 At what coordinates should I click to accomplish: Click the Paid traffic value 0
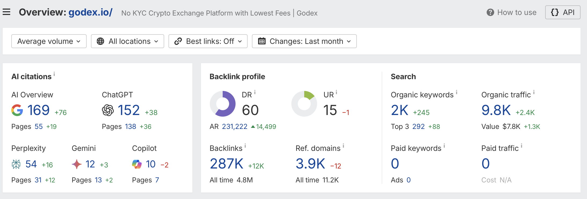coord(486,164)
